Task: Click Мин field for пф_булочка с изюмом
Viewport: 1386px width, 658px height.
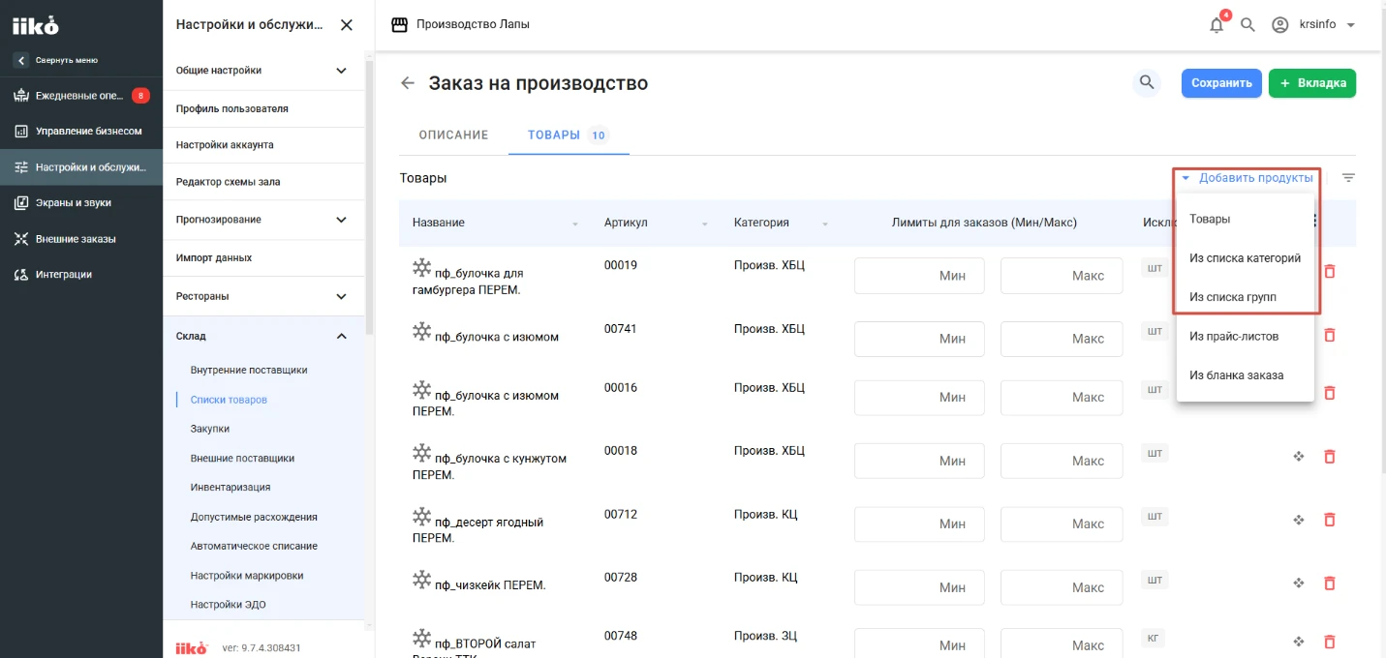Action: (919, 339)
